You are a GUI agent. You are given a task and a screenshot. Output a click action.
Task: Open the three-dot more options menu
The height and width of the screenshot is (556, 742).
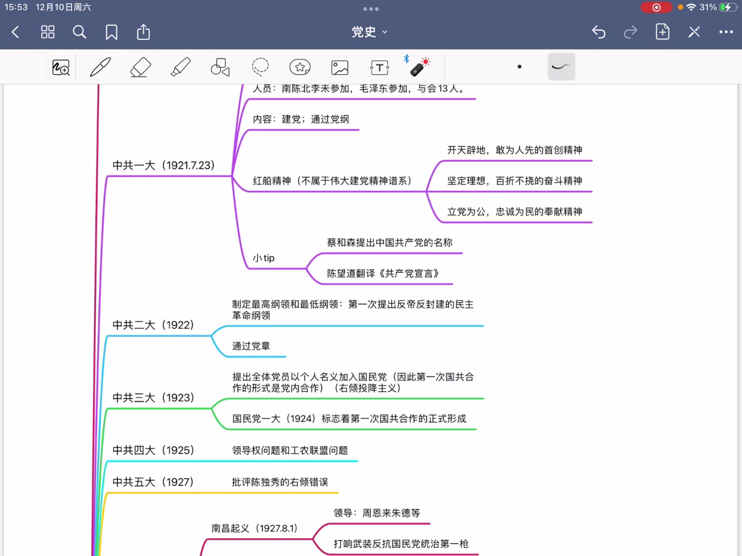click(726, 32)
